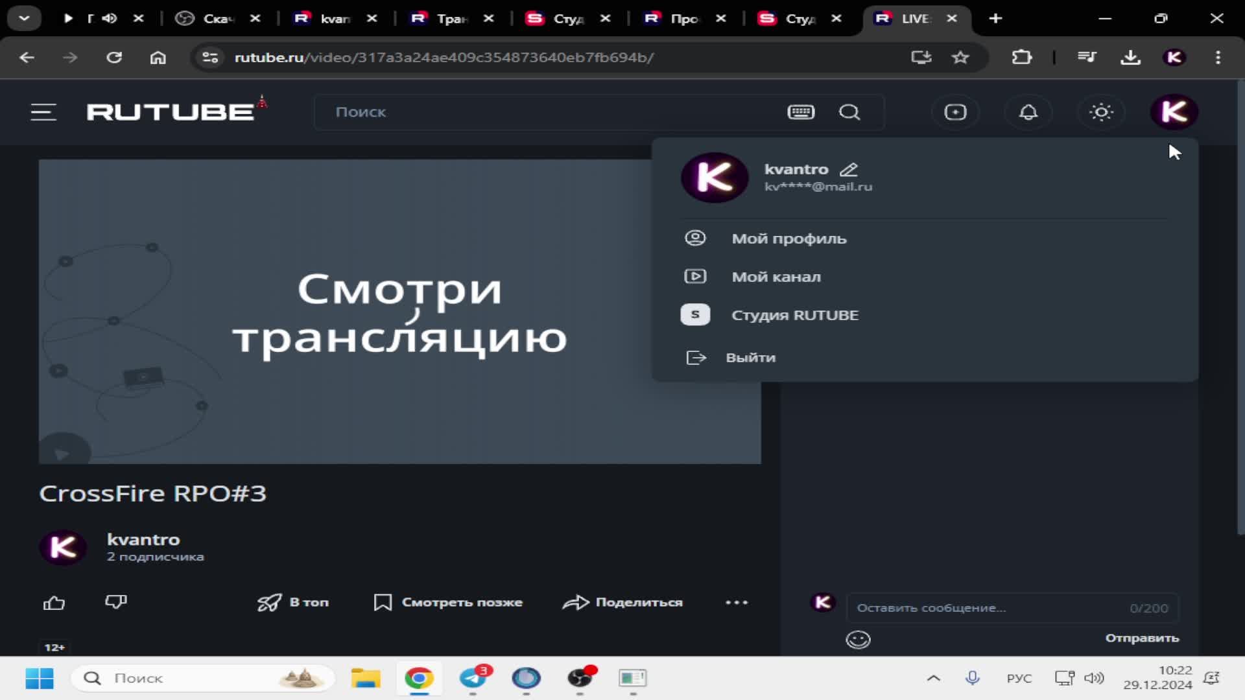The height and width of the screenshot is (700, 1245).
Task: Click the address bar URL
Action: [x=444, y=58]
